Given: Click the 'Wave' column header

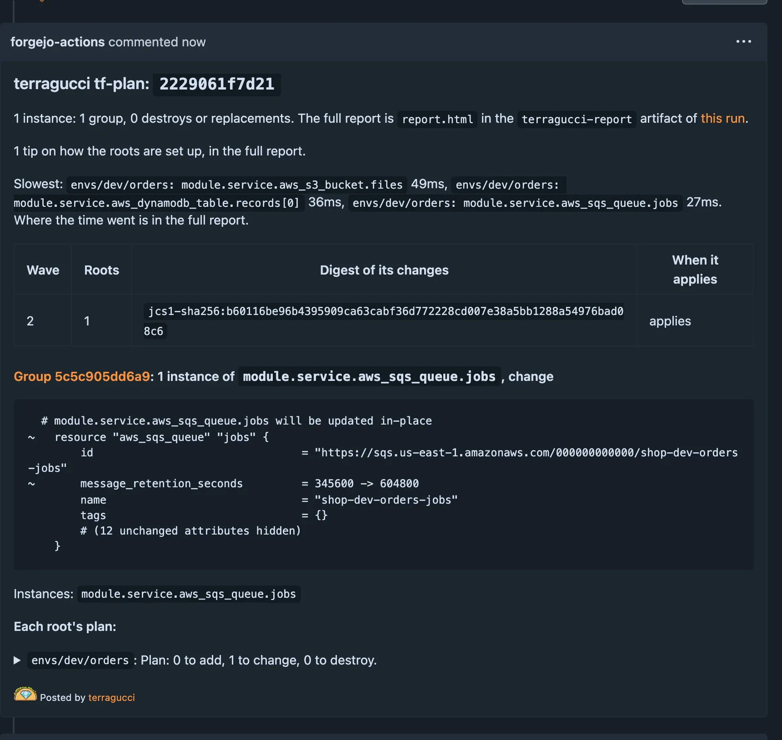Looking at the screenshot, I should click(x=43, y=270).
